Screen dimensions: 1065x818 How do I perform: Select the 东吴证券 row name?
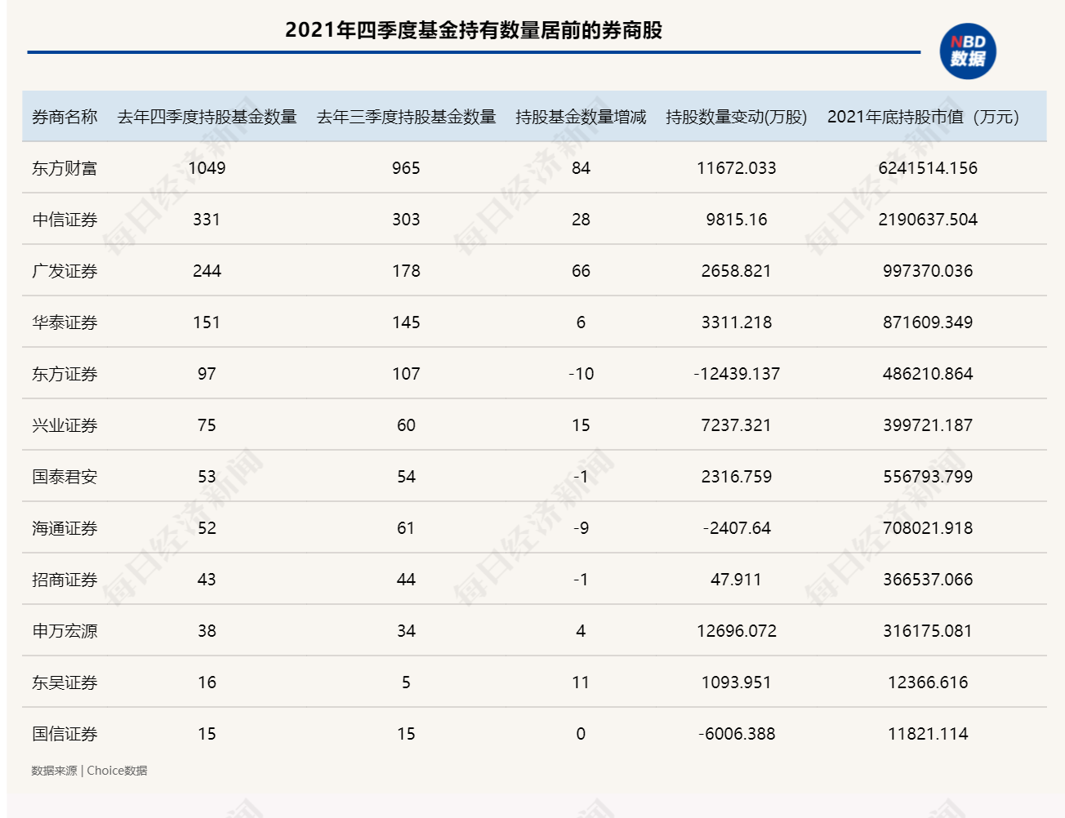coord(65,682)
